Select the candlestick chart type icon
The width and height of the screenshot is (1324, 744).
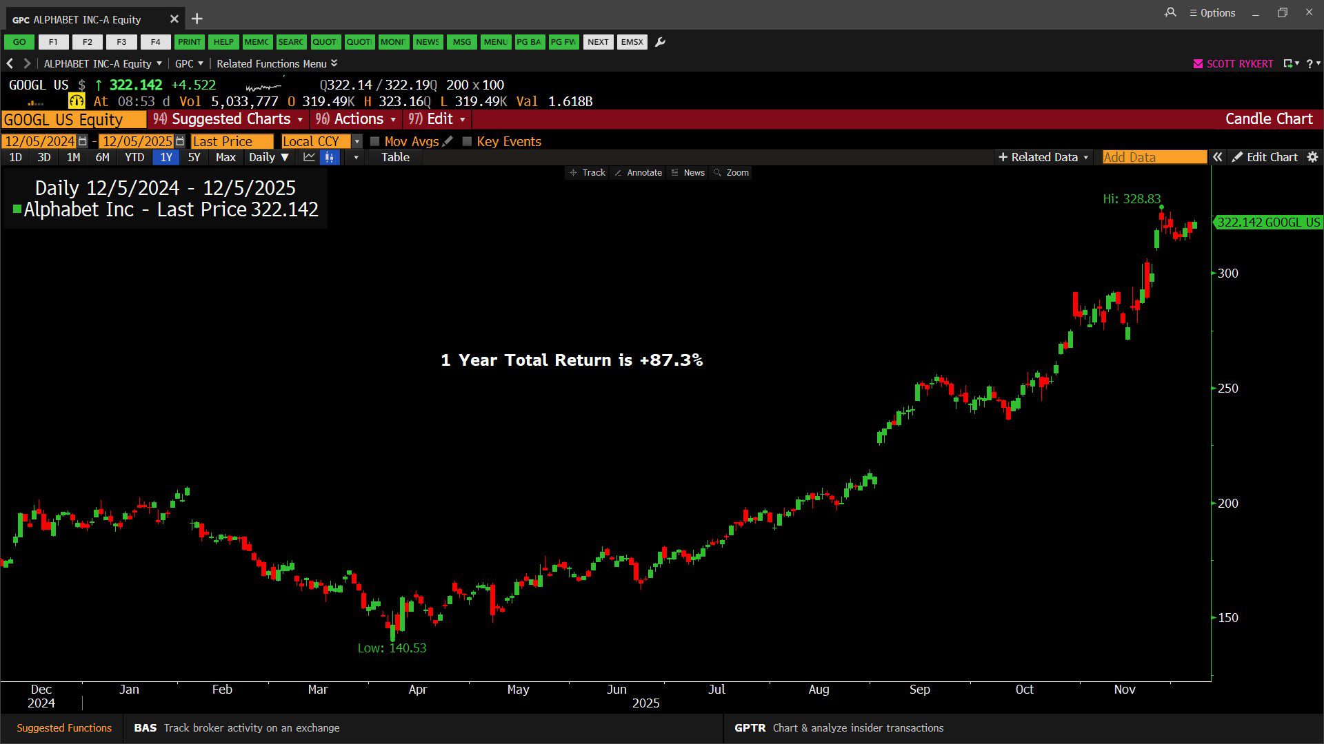(x=330, y=157)
